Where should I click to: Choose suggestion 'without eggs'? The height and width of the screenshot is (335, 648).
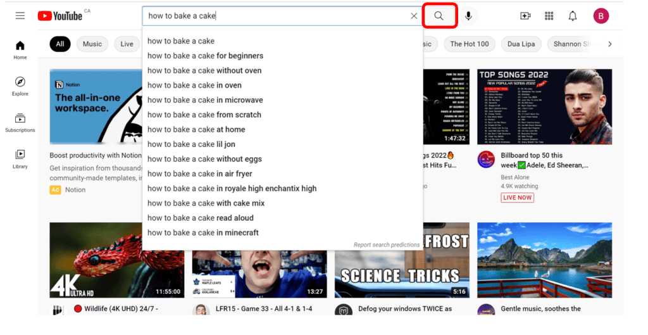(x=283, y=159)
